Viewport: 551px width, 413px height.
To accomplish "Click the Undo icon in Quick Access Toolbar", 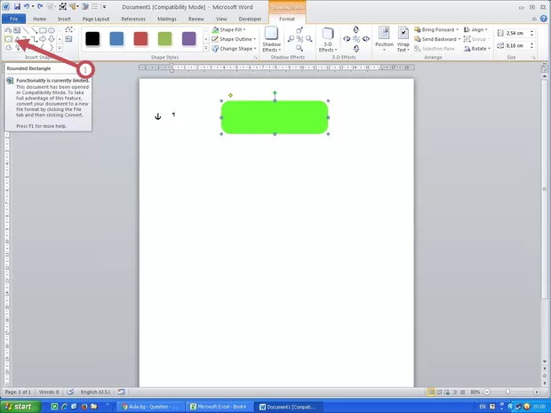I will pyautogui.click(x=26, y=7).
